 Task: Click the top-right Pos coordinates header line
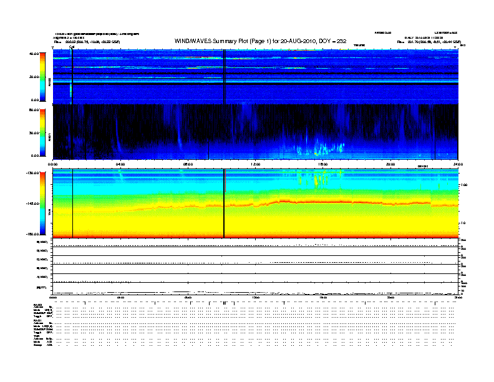coord(429,42)
